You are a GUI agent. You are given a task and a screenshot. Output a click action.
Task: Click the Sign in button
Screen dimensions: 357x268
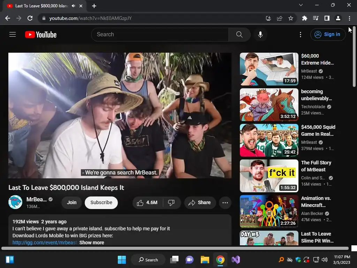coord(328,35)
